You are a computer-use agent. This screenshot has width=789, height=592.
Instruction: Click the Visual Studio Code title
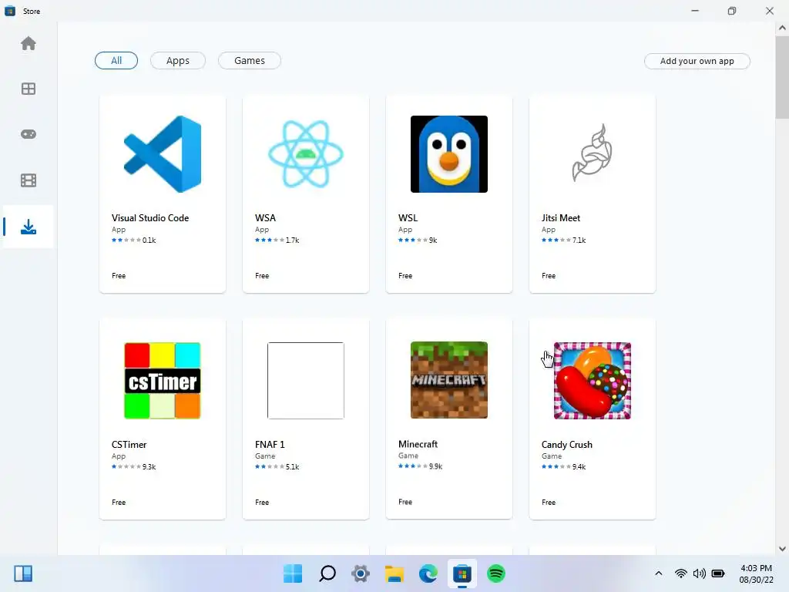pyautogui.click(x=150, y=218)
